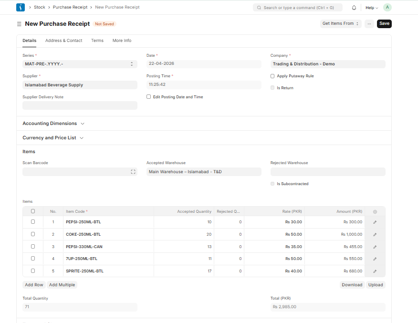Click the Supplier Delivery Note field
Viewport: 418px width, 323px height.
coord(80,105)
